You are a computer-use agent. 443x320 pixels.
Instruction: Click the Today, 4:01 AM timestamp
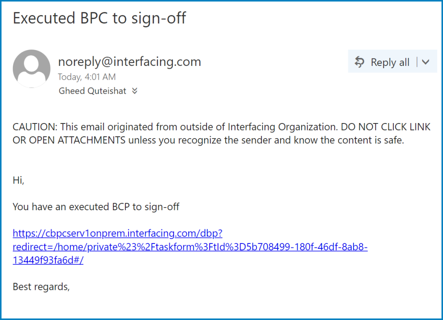86,77
